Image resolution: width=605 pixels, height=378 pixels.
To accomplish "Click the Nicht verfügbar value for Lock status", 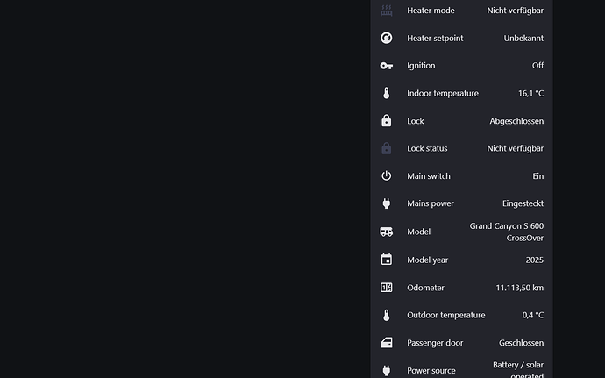I will point(515,148).
